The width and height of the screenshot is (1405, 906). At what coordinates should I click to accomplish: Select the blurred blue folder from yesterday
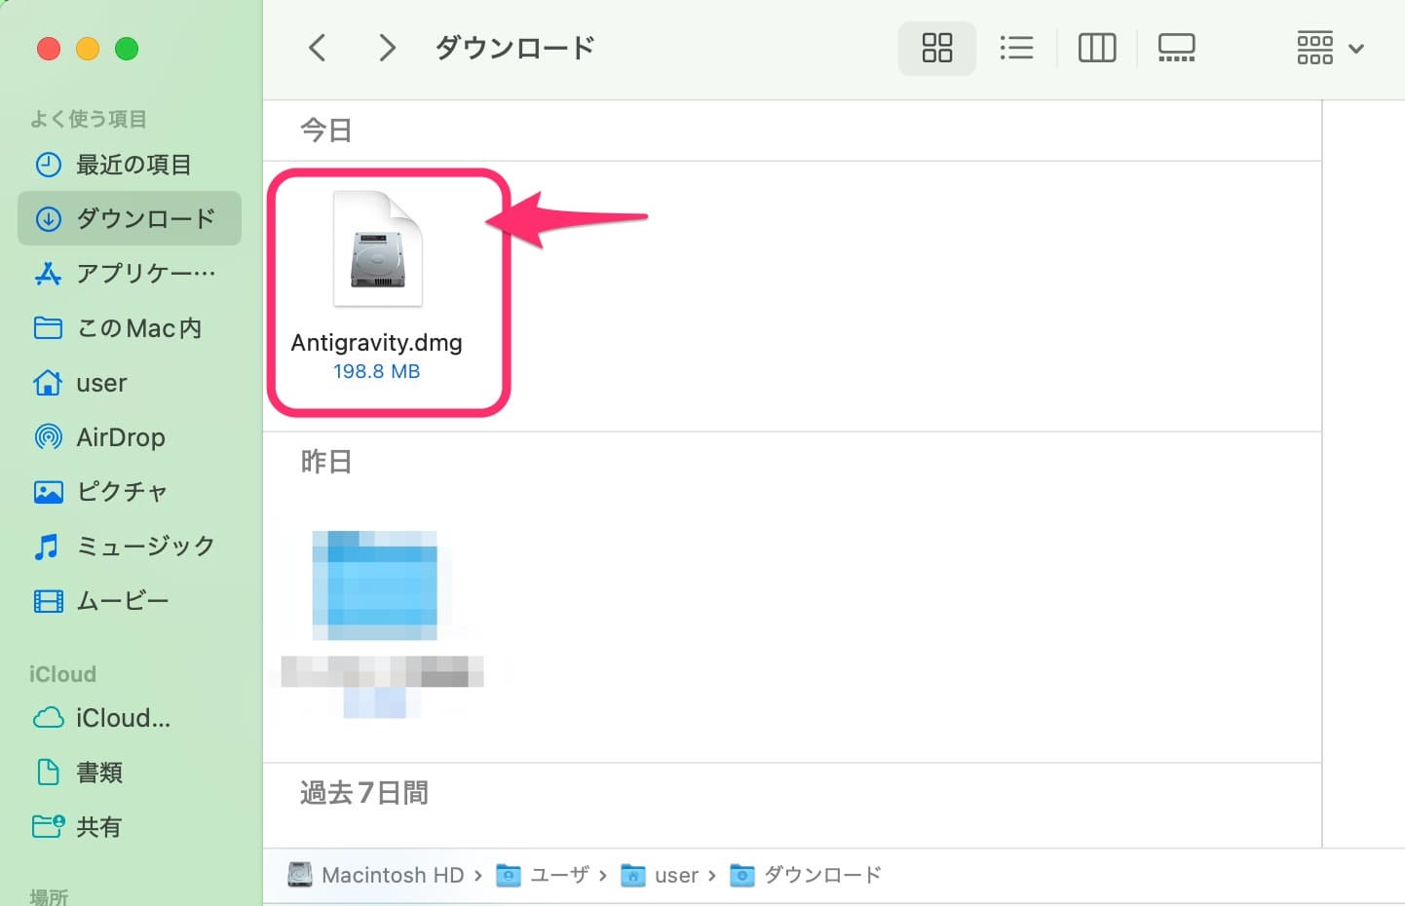[x=377, y=586]
